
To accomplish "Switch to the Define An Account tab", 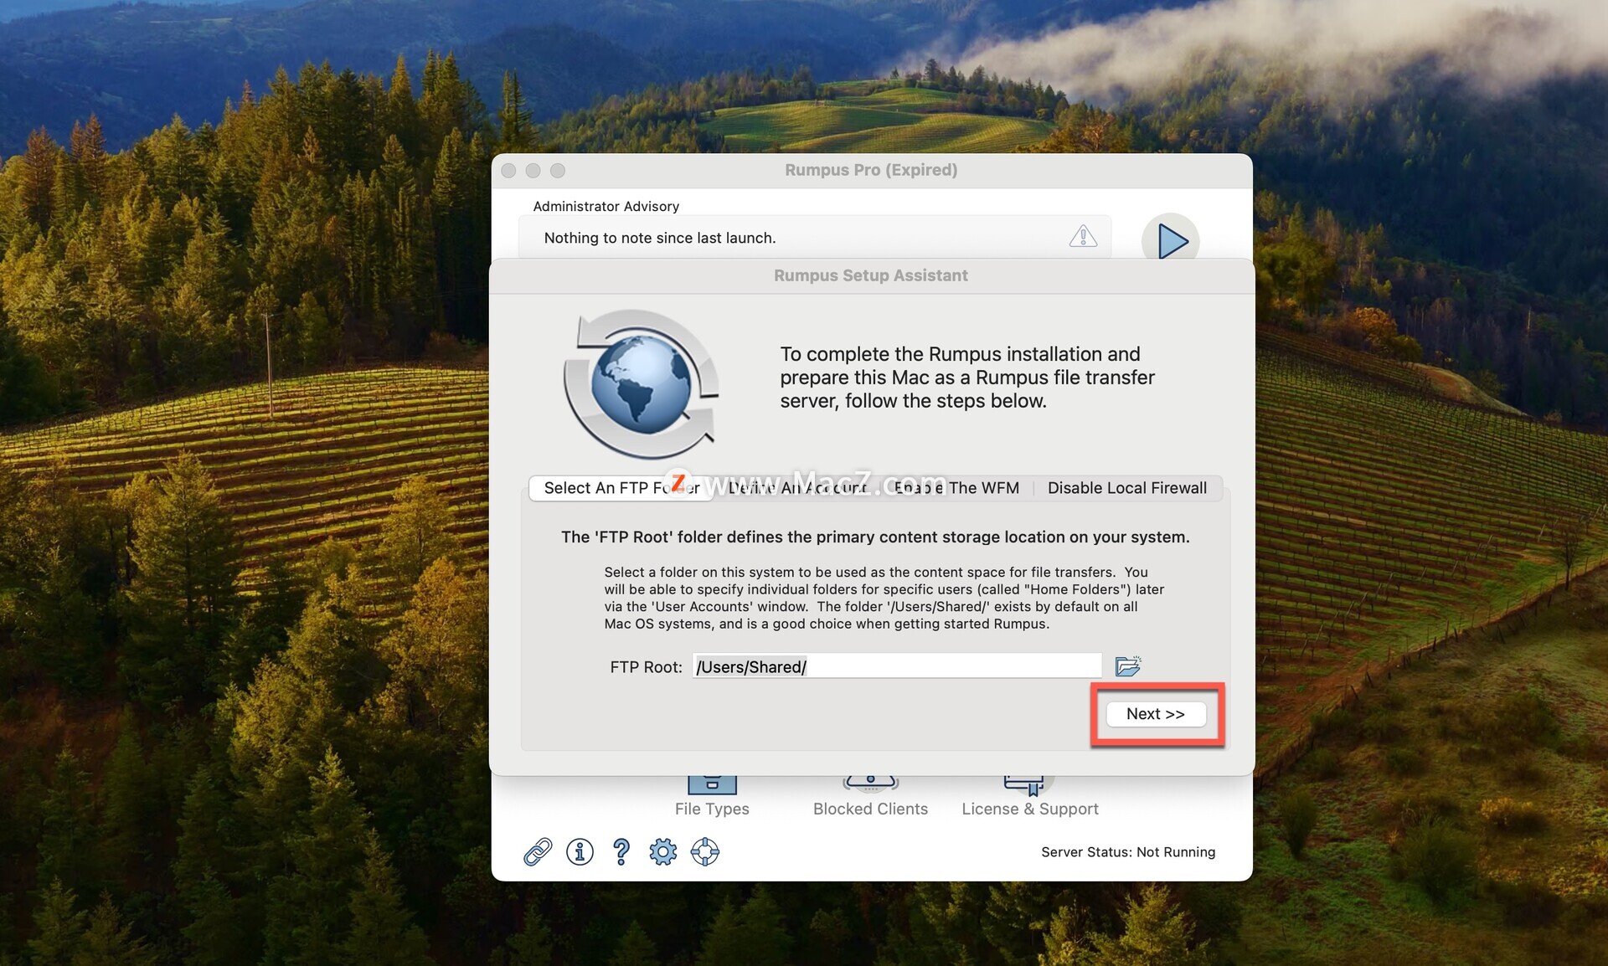I will point(797,488).
